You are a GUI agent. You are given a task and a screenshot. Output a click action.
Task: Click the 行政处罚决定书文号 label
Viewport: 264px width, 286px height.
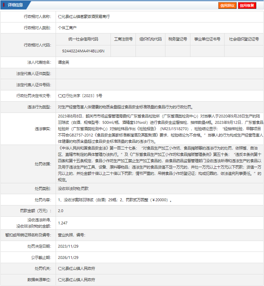(34, 96)
